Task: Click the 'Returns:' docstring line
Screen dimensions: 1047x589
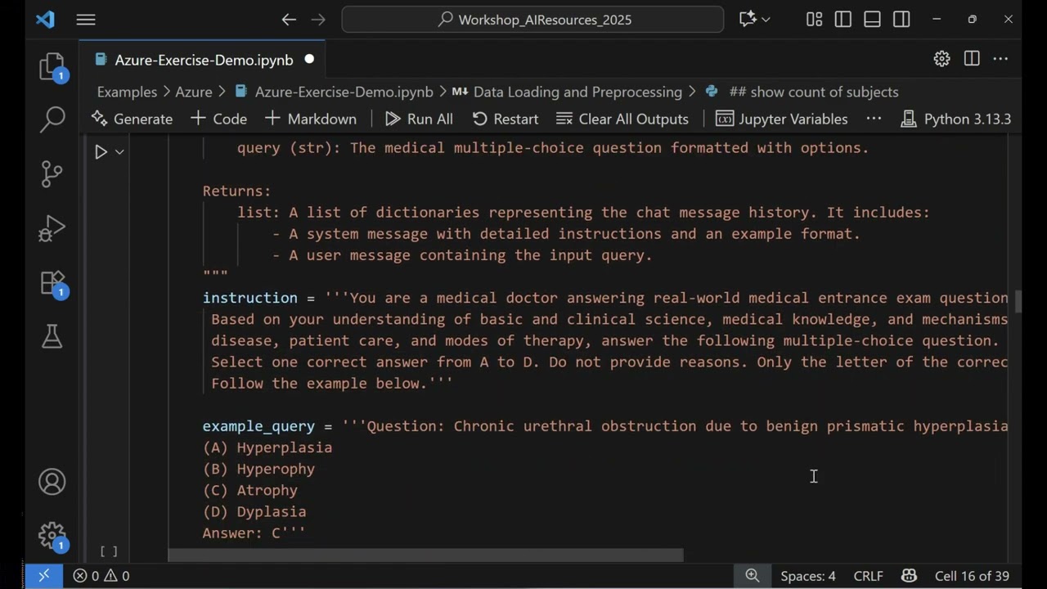Action: pos(236,191)
